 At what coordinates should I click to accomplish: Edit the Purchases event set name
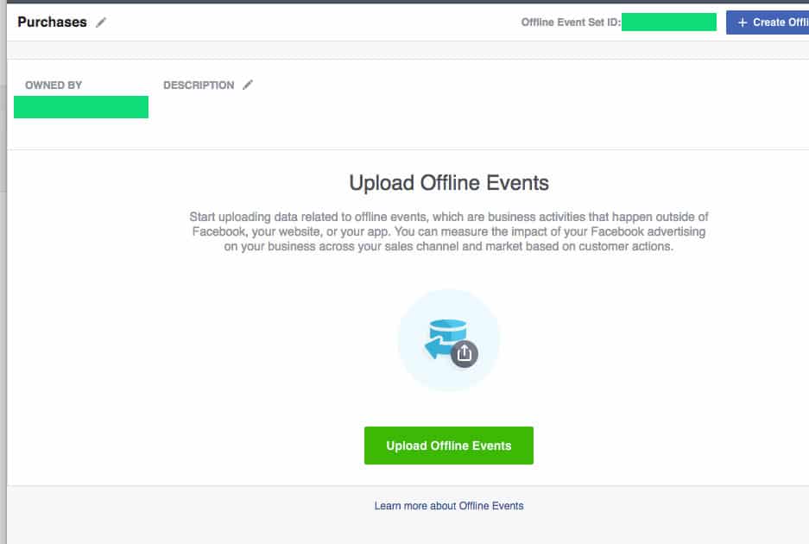pyautogui.click(x=101, y=22)
